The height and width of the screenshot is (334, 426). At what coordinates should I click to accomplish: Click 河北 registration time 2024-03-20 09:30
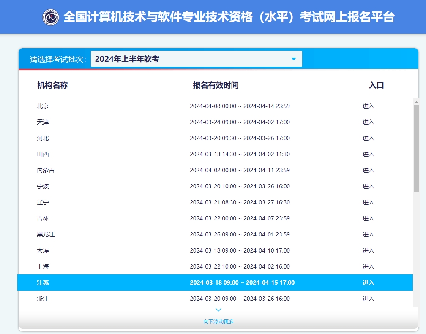tap(240, 138)
